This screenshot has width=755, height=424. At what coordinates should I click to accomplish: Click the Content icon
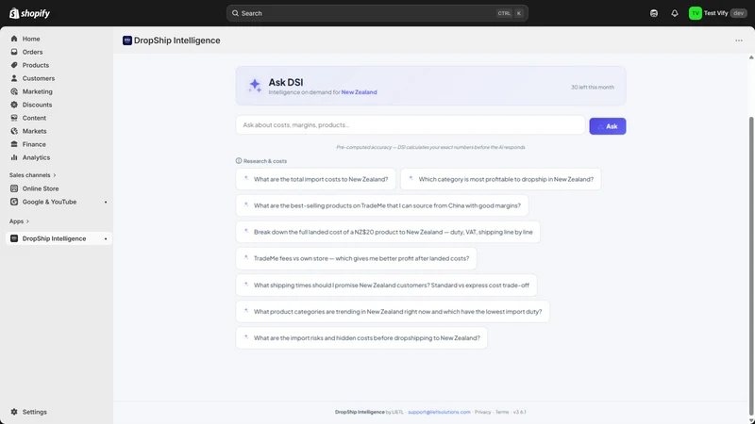click(14, 118)
